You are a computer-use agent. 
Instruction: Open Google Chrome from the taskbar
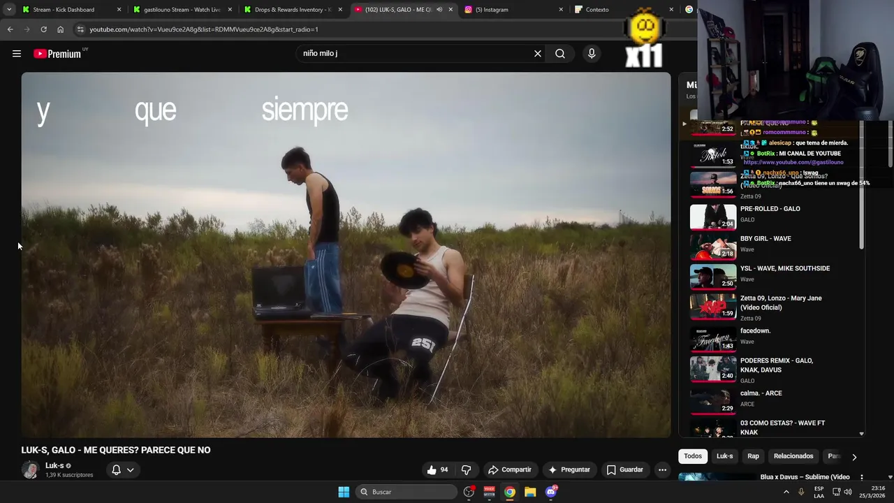[510, 492]
